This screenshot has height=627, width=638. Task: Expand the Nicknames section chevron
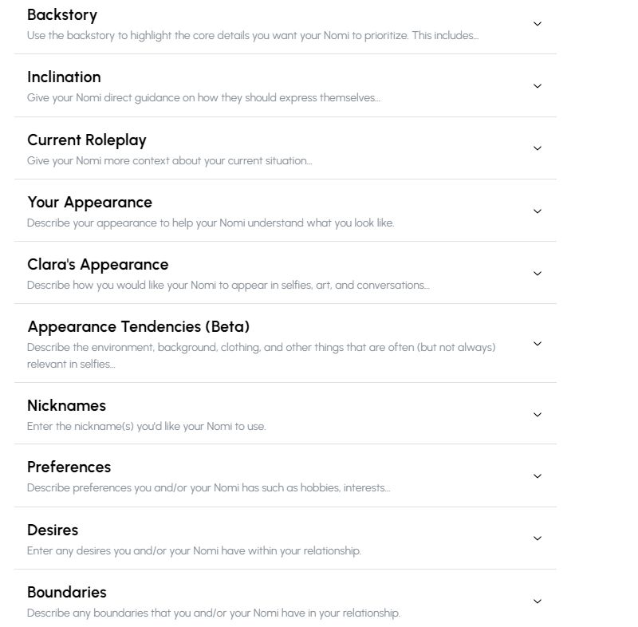click(x=537, y=415)
